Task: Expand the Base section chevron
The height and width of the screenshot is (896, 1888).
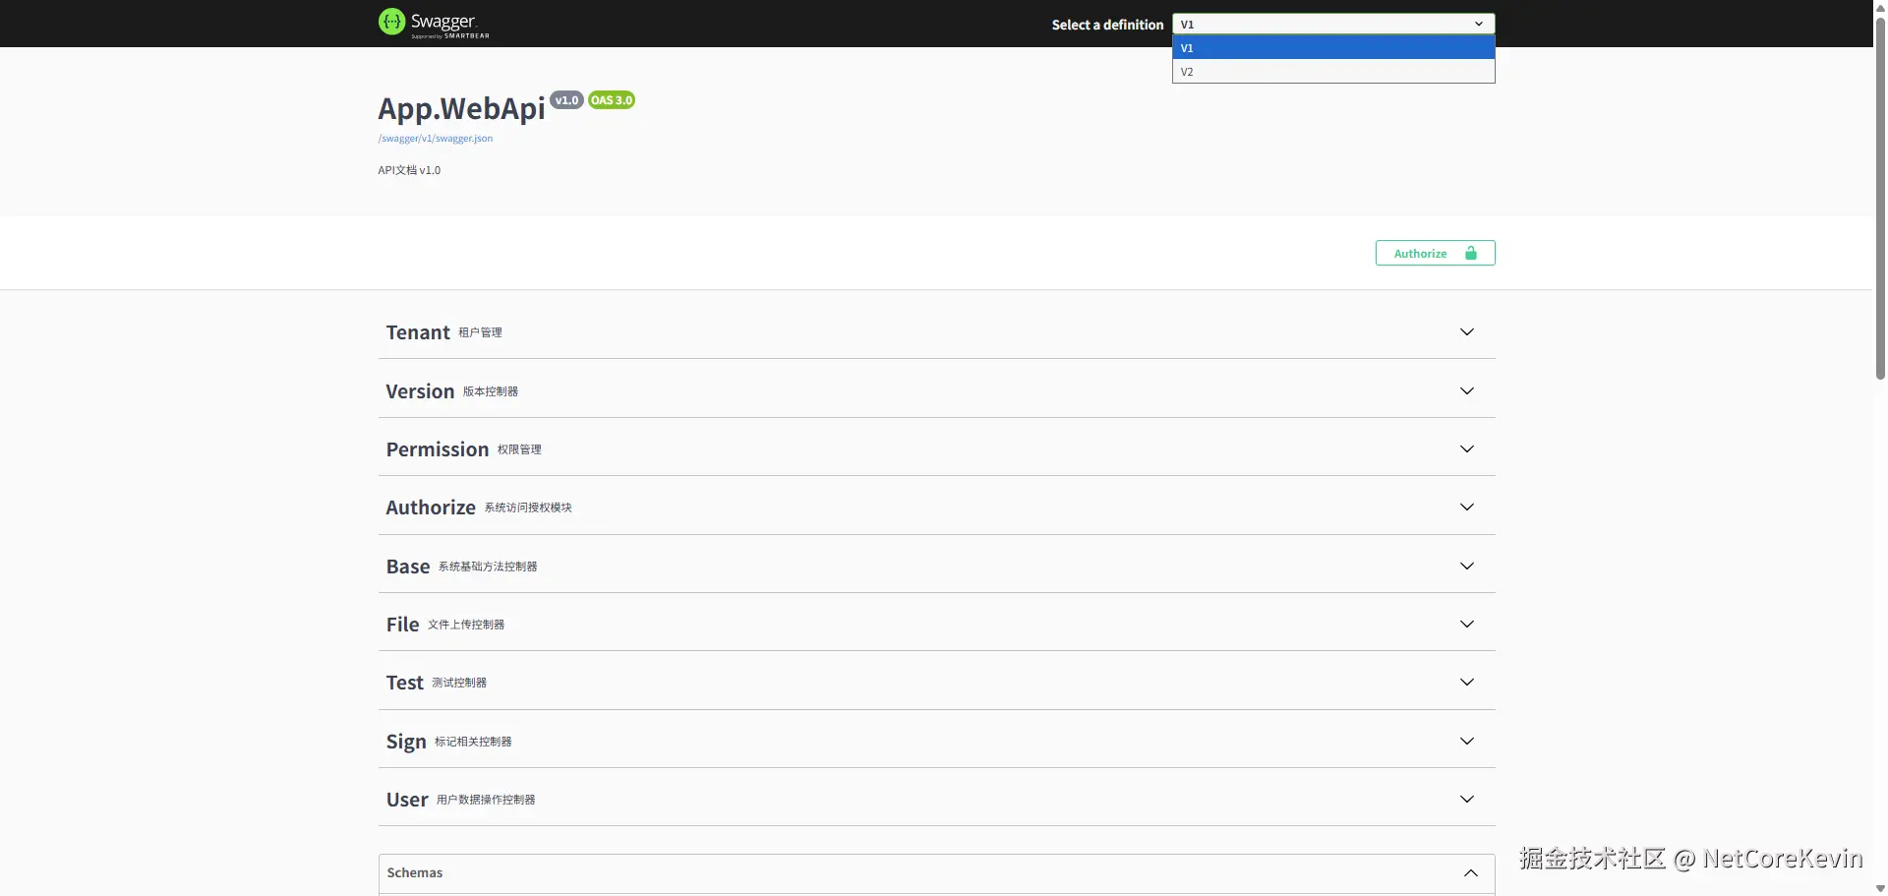Action: (x=1467, y=567)
